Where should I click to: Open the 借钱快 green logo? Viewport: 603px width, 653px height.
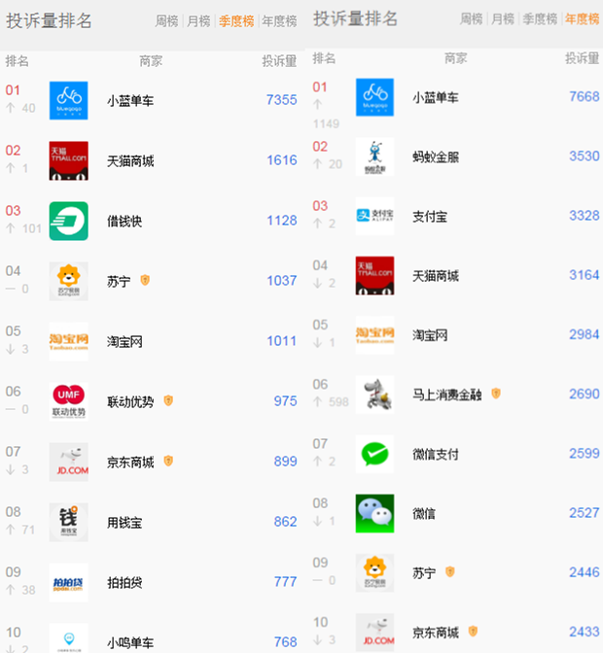coord(69,222)
